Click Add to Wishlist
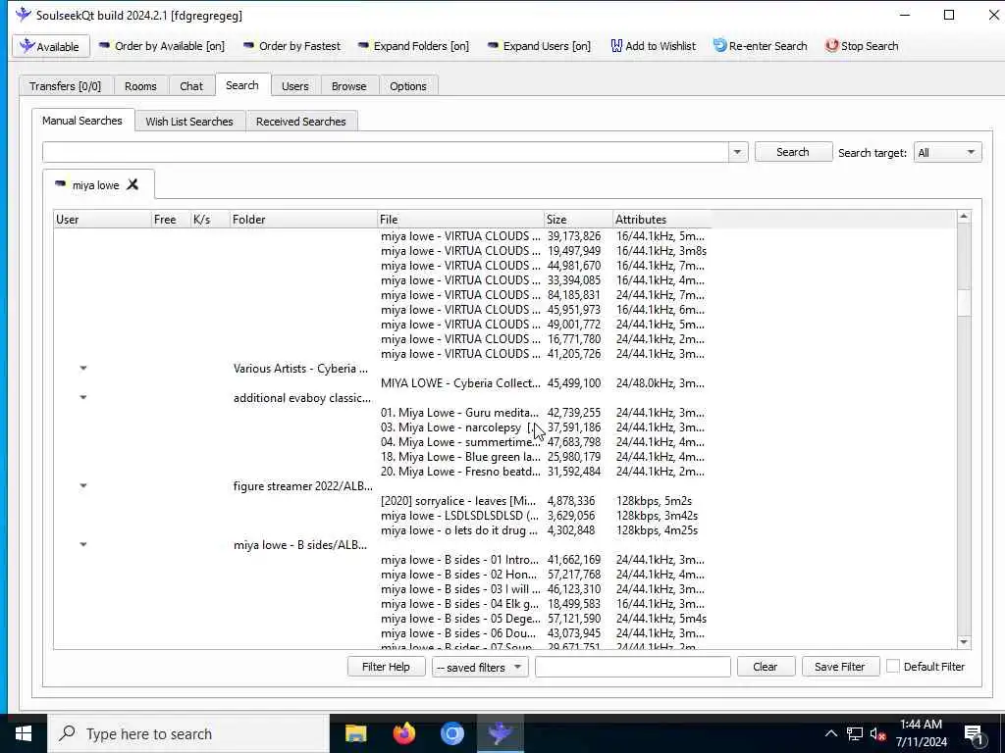1005x753 pixels. point(653,46)
